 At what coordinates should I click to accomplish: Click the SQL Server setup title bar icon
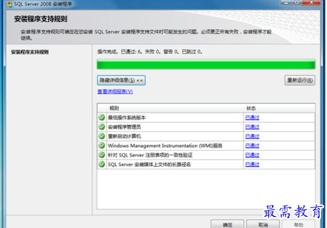point(9,4)
